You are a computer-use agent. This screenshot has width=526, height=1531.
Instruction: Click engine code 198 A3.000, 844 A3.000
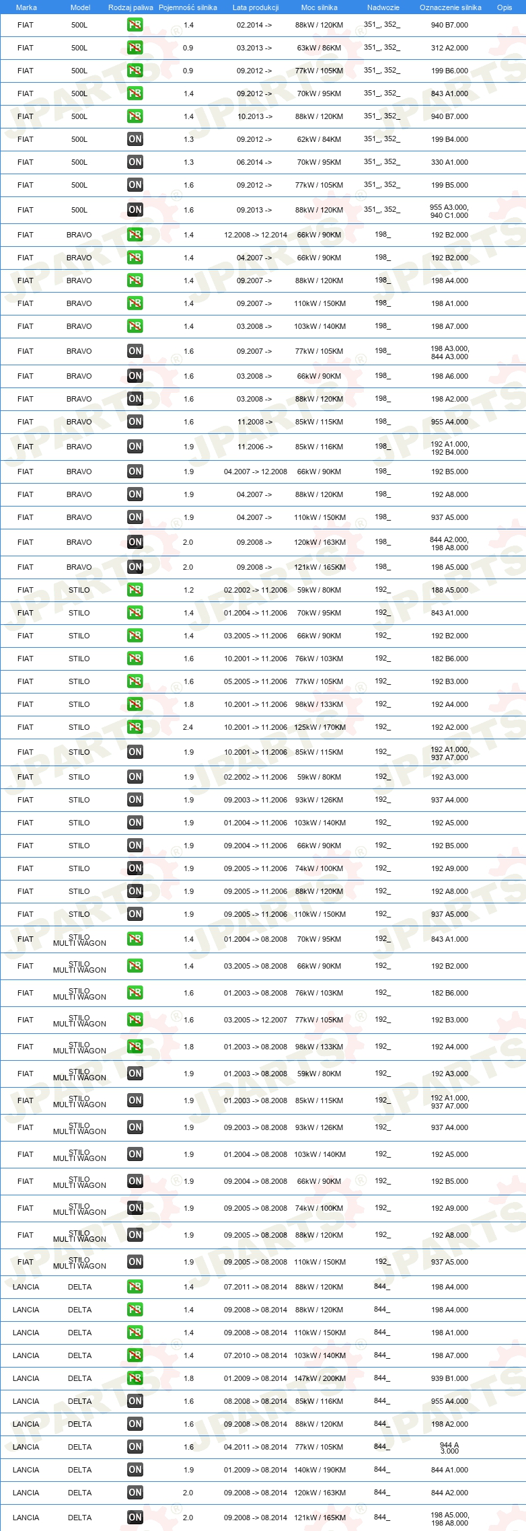click(x=450, y=352)
